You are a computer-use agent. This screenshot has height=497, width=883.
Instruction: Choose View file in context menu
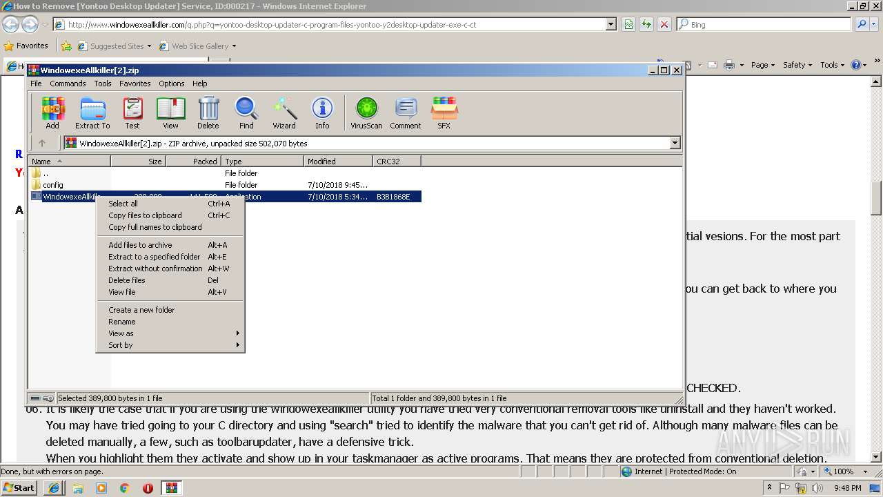pos(170,292)
